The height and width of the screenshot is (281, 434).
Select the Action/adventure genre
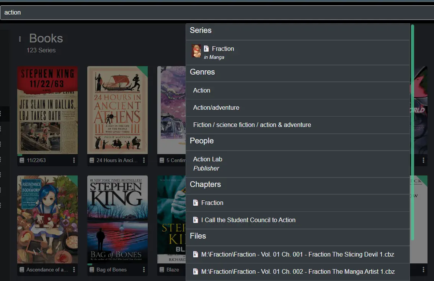coord(216,108)
